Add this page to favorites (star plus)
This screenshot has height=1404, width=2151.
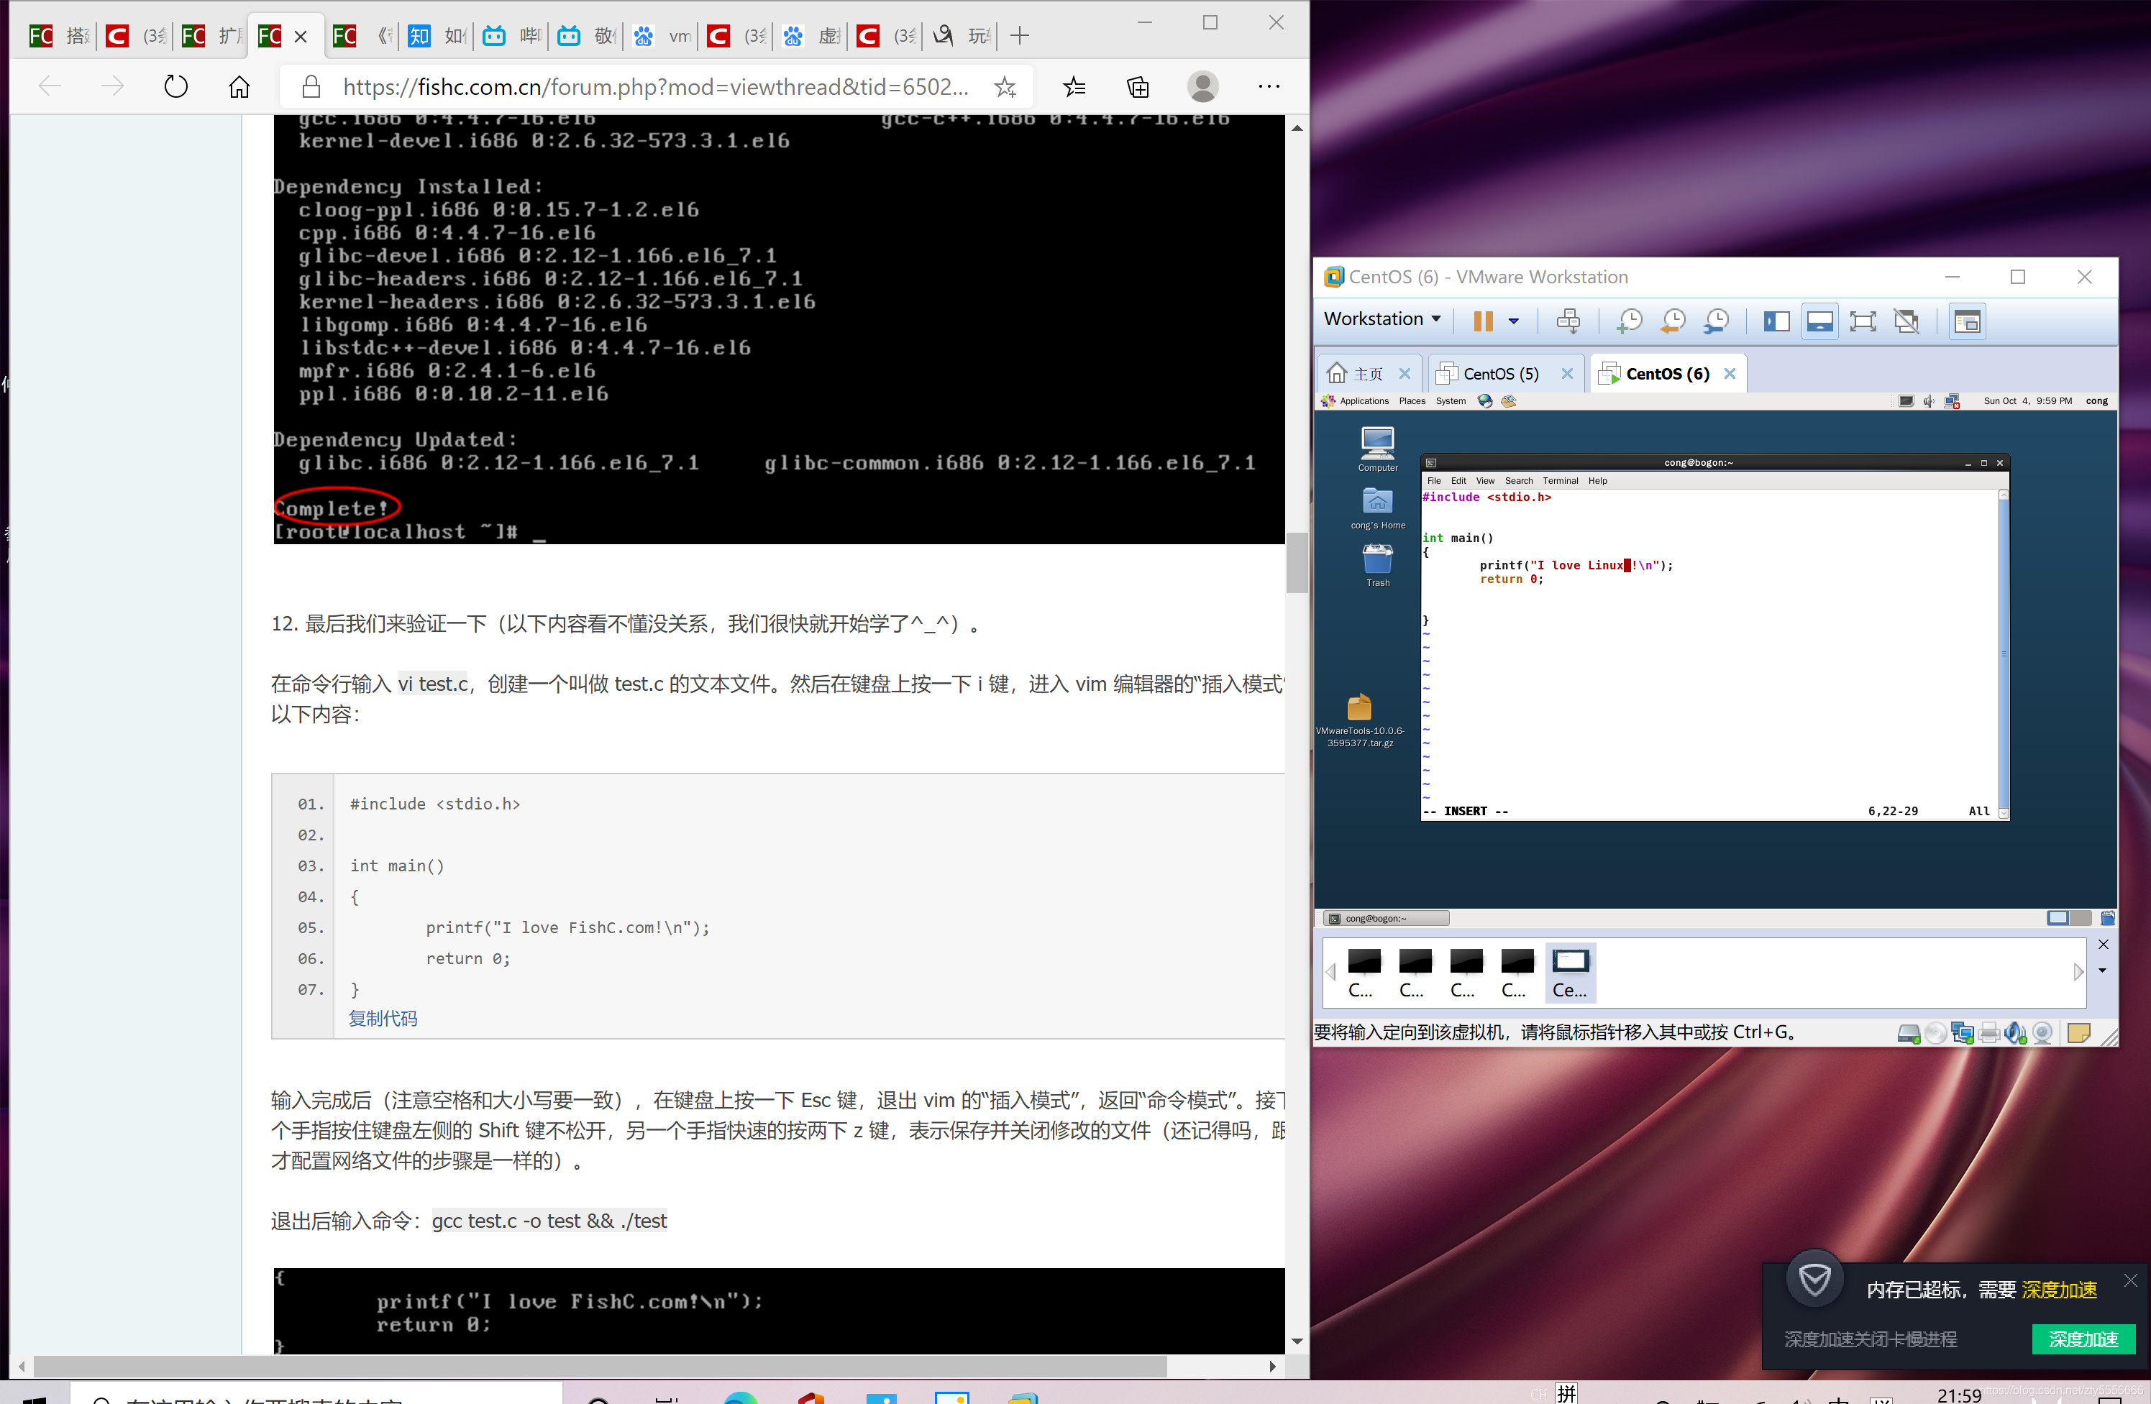(1004, 87)
